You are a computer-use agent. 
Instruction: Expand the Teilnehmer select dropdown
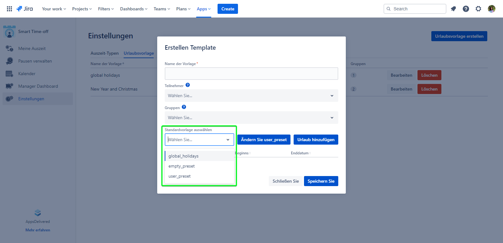coord(251,96)
